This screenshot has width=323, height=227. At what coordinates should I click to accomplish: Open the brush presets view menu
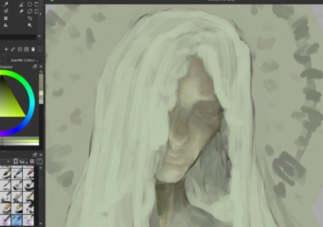point(32,162)
